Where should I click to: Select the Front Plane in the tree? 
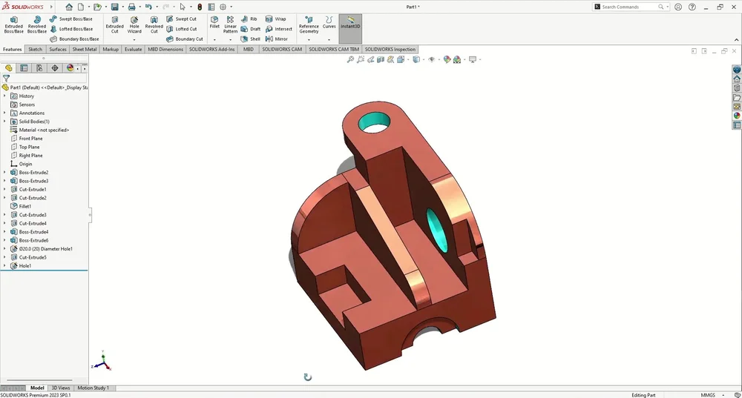[x=30, y=139]
